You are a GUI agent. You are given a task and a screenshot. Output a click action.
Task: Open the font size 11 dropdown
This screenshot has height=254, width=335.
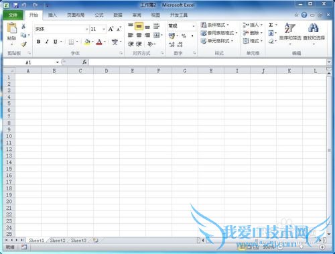tap(104, 29)
